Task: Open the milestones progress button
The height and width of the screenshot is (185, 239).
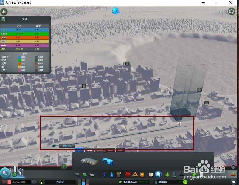Action: (14, 174)
